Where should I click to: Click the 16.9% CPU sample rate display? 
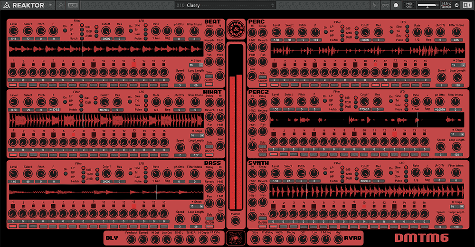point(446,5)
